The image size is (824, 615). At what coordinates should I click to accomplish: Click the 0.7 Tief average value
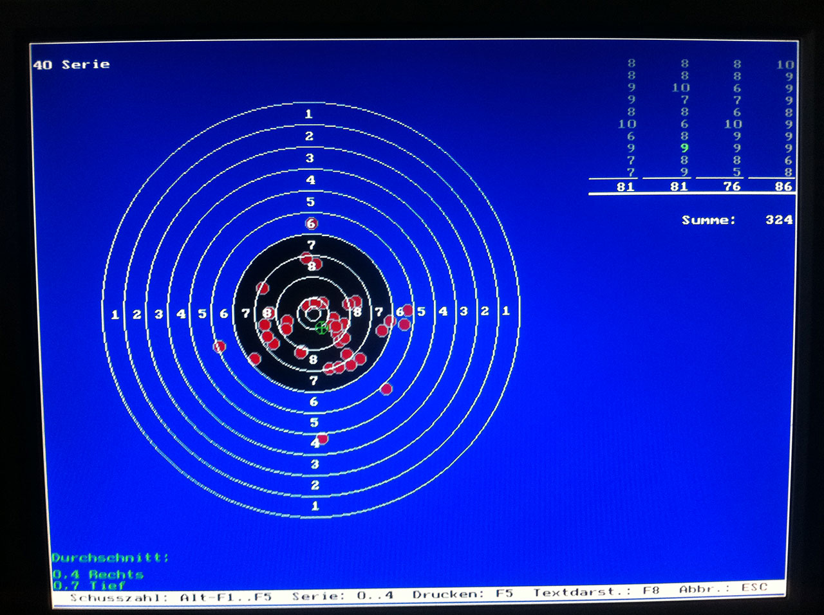[x=89, y=585]
